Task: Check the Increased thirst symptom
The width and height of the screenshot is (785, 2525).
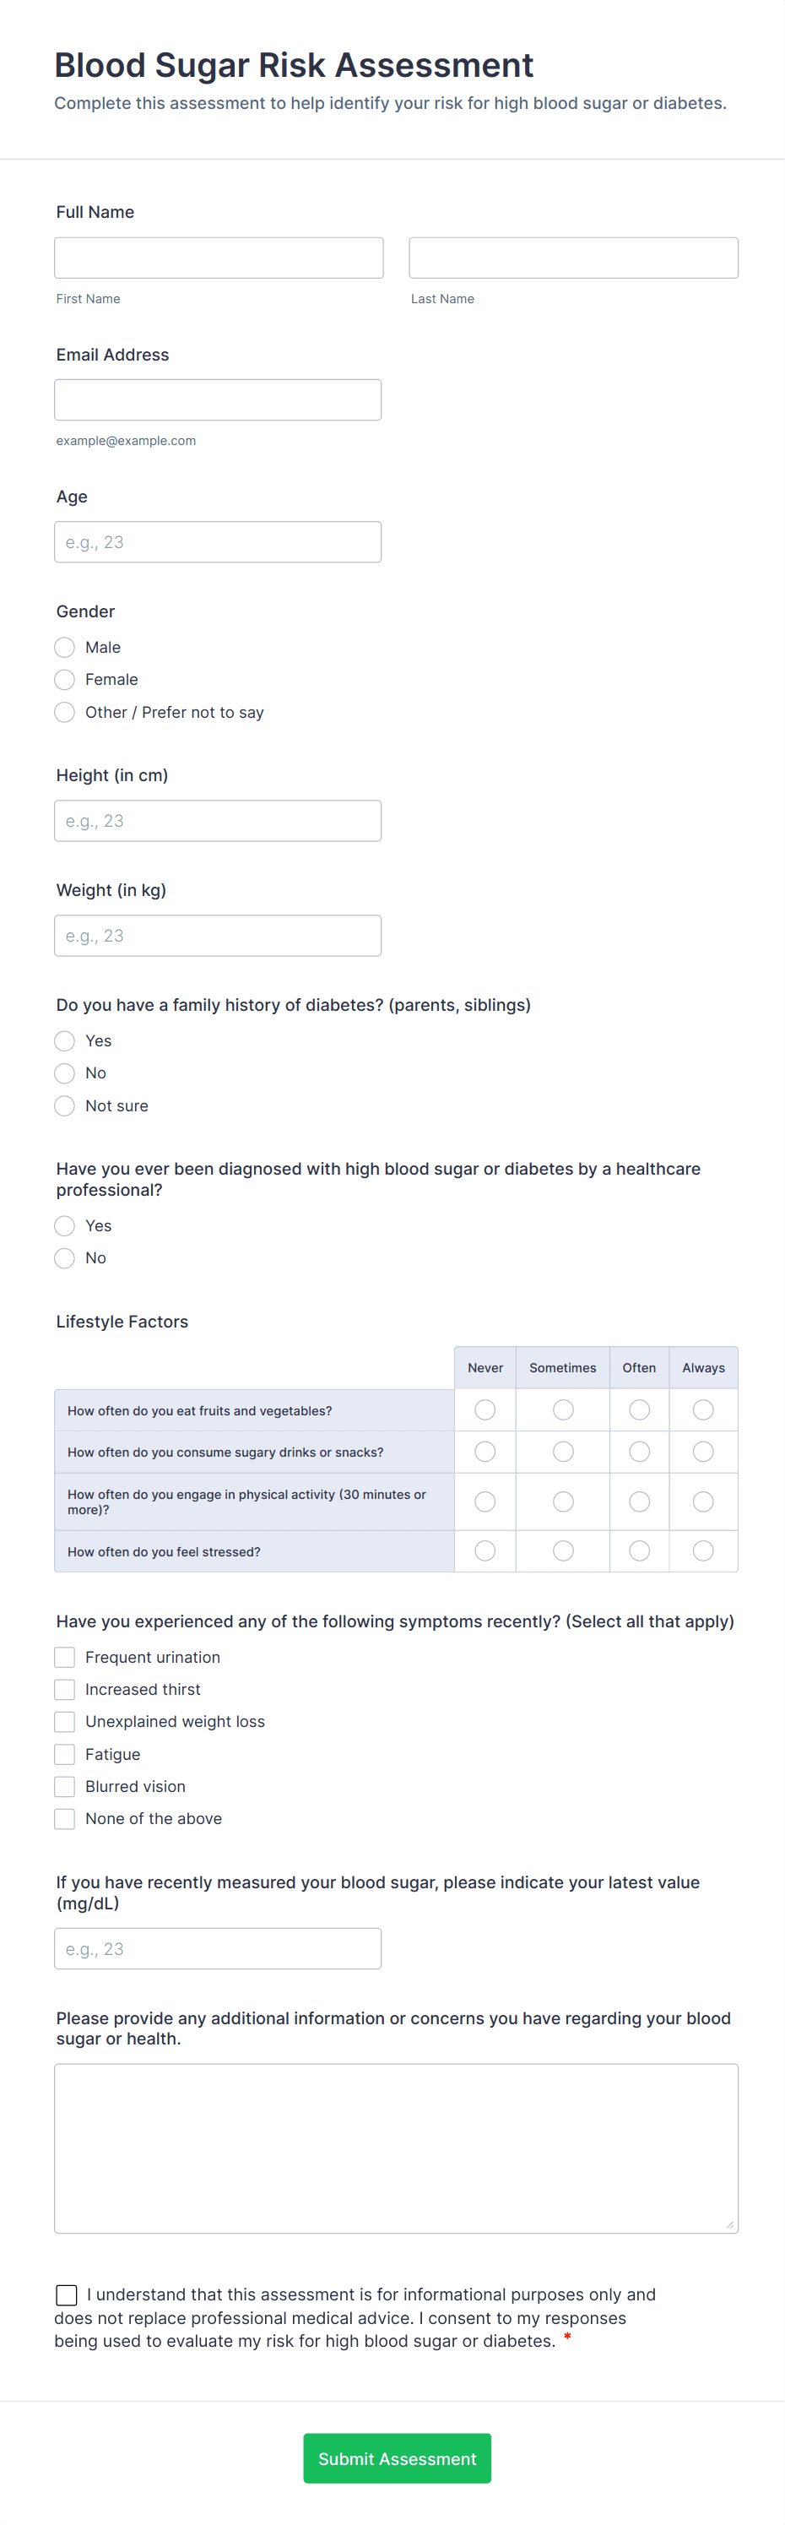Action: tap(65, 1689)
